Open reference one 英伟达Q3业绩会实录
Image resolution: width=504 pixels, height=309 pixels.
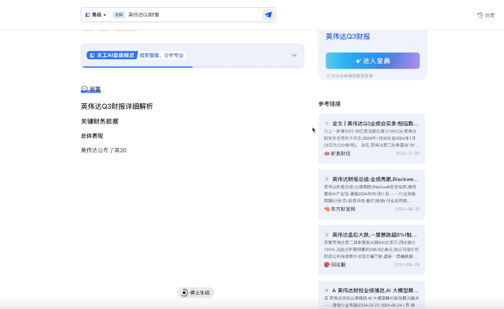point(371,138)
